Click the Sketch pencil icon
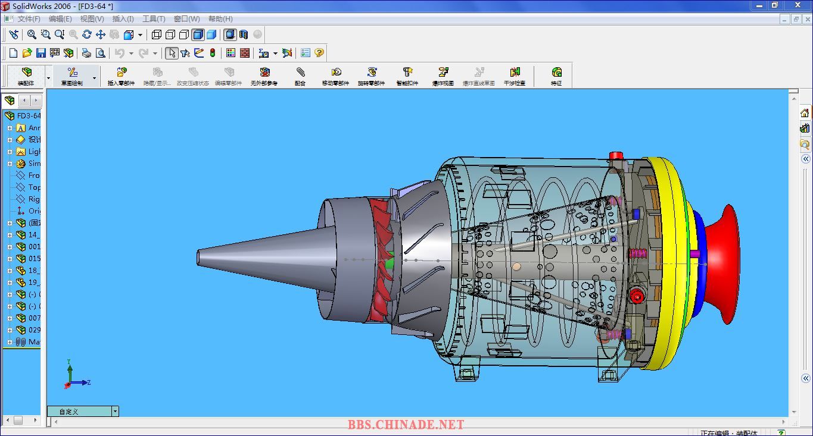Screen dimensions: 813x436 199,53
